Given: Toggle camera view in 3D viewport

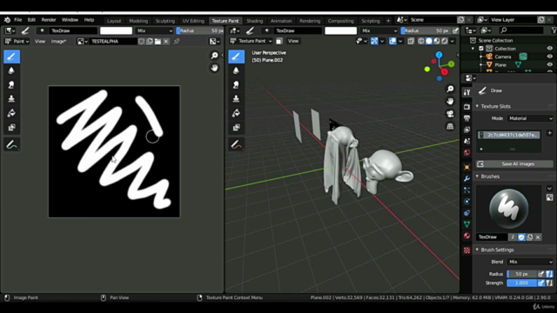Looking at the screenshot, I should (450, 114).
